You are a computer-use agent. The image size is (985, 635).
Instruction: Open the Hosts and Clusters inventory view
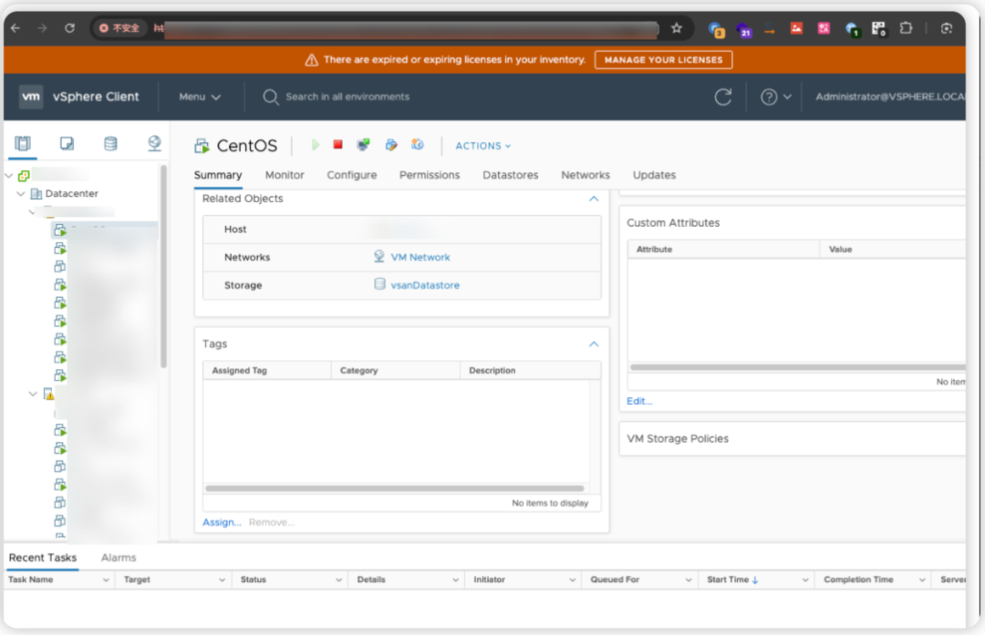pos(23,144)
